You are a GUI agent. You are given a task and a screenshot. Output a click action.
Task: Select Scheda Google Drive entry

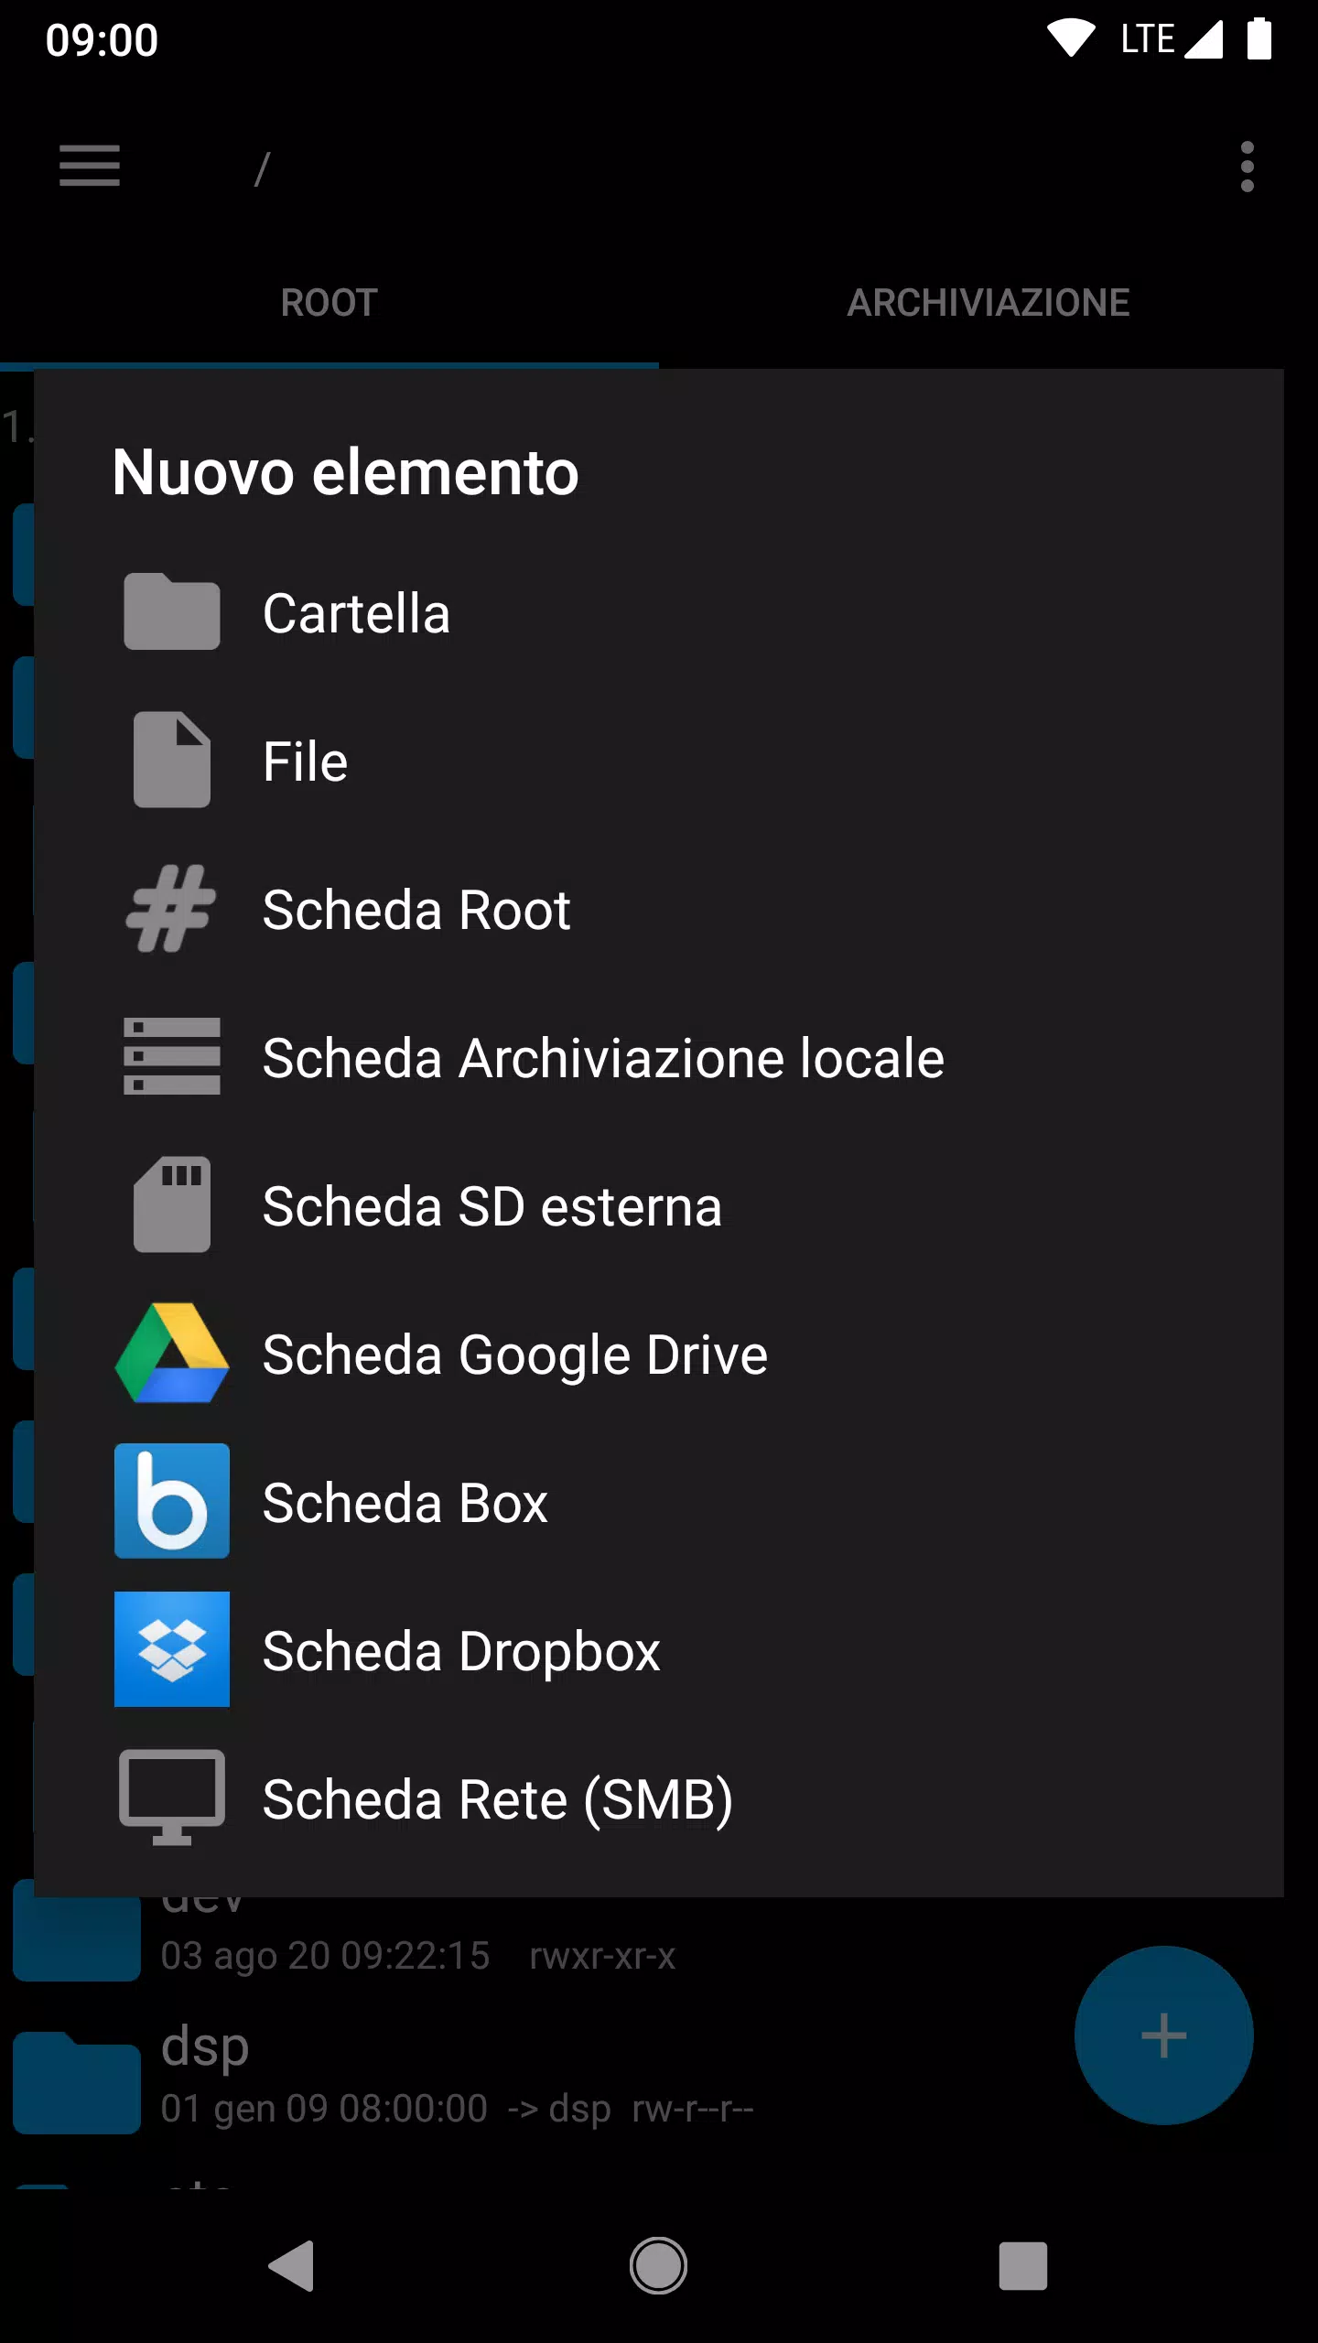click(x=659, y=1354)
